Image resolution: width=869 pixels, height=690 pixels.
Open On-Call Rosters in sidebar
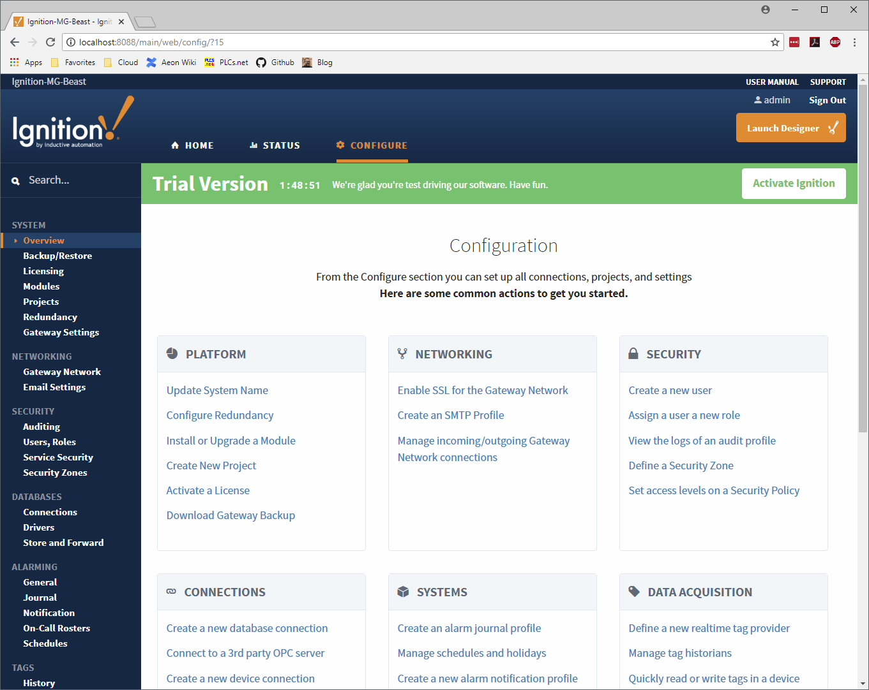(x=57, y=628)
